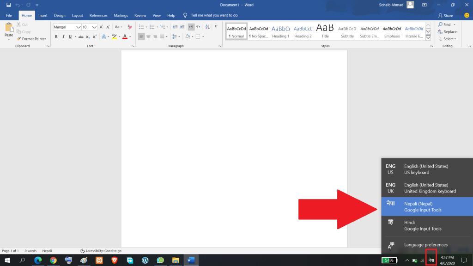
Task: Increase font size with the grow font icon
Action: pos(101,27)
